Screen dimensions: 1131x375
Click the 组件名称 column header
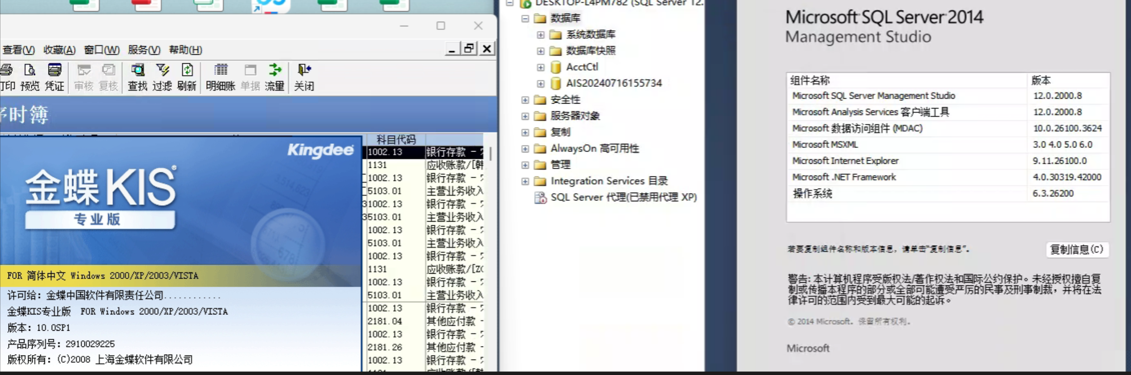(907, 81)
